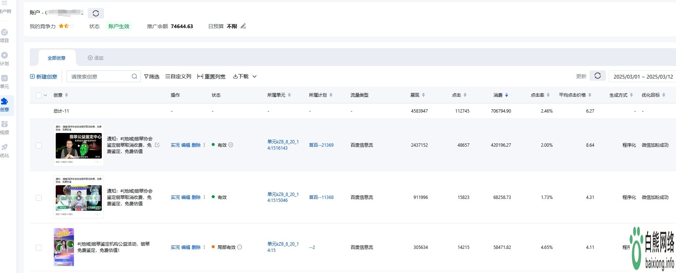The width and height of the screenshot is (676, 273).
Task: Sort by 生成方式 column arrows
Action: (631, 95)
